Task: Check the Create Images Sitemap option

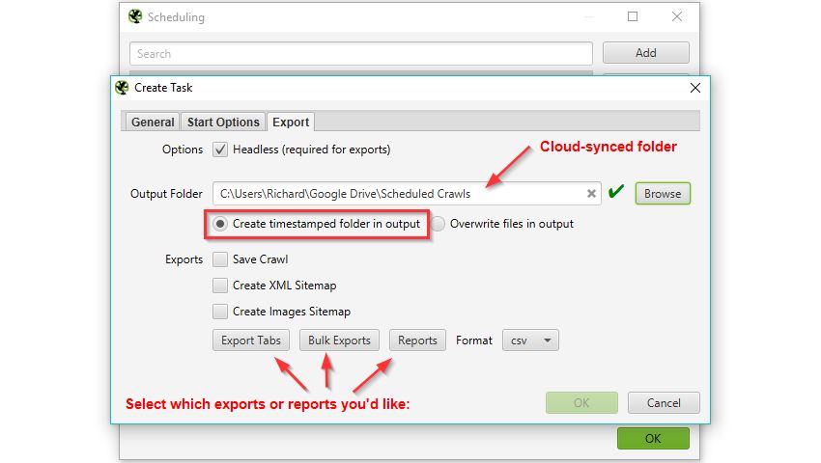Action: point(220,312)
